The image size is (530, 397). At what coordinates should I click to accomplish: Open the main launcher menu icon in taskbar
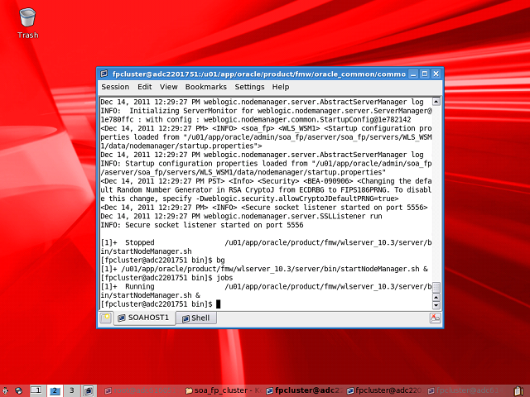click(x=6, y=390)
